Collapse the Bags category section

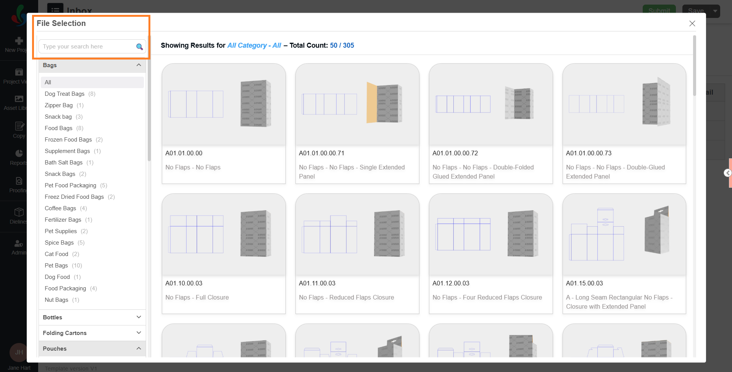pos(139,65)
